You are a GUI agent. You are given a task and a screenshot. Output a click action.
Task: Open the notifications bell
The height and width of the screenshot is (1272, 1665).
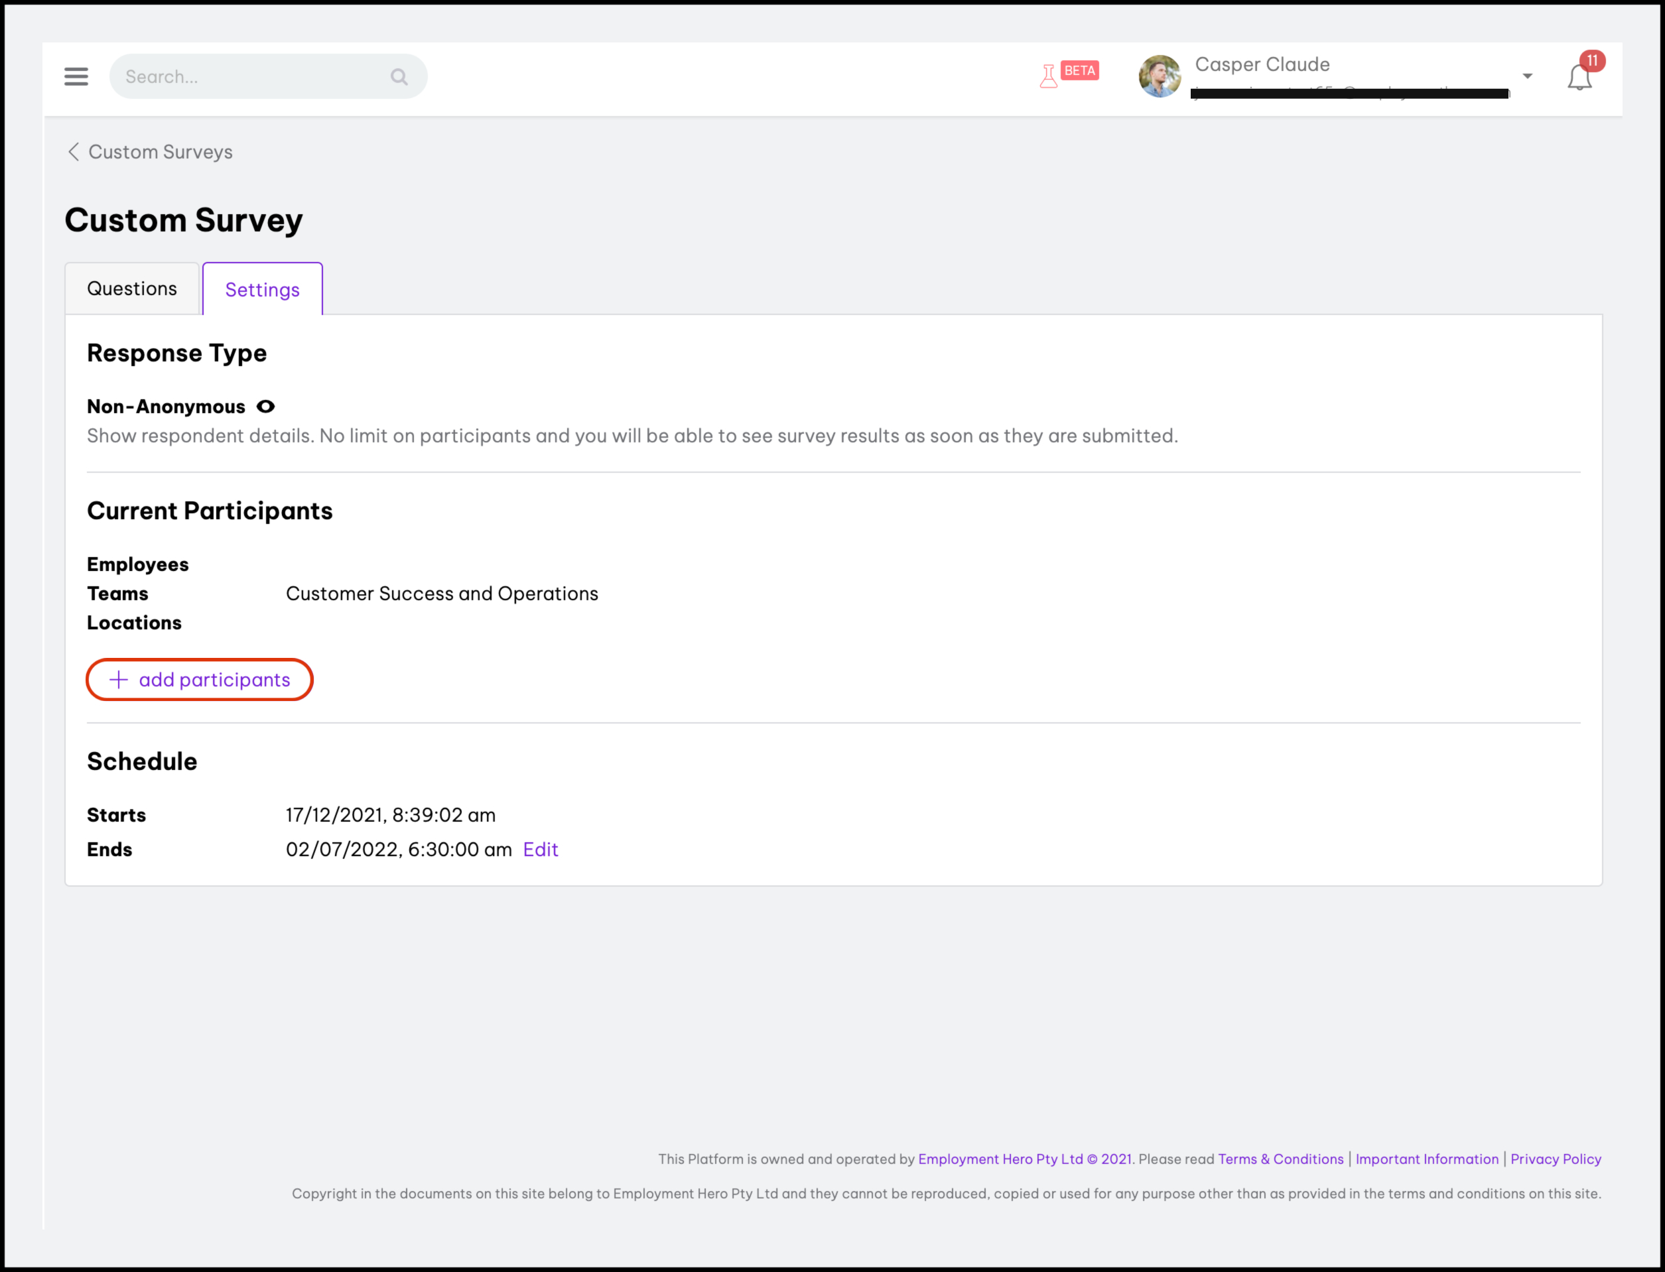click(1579, 79)
